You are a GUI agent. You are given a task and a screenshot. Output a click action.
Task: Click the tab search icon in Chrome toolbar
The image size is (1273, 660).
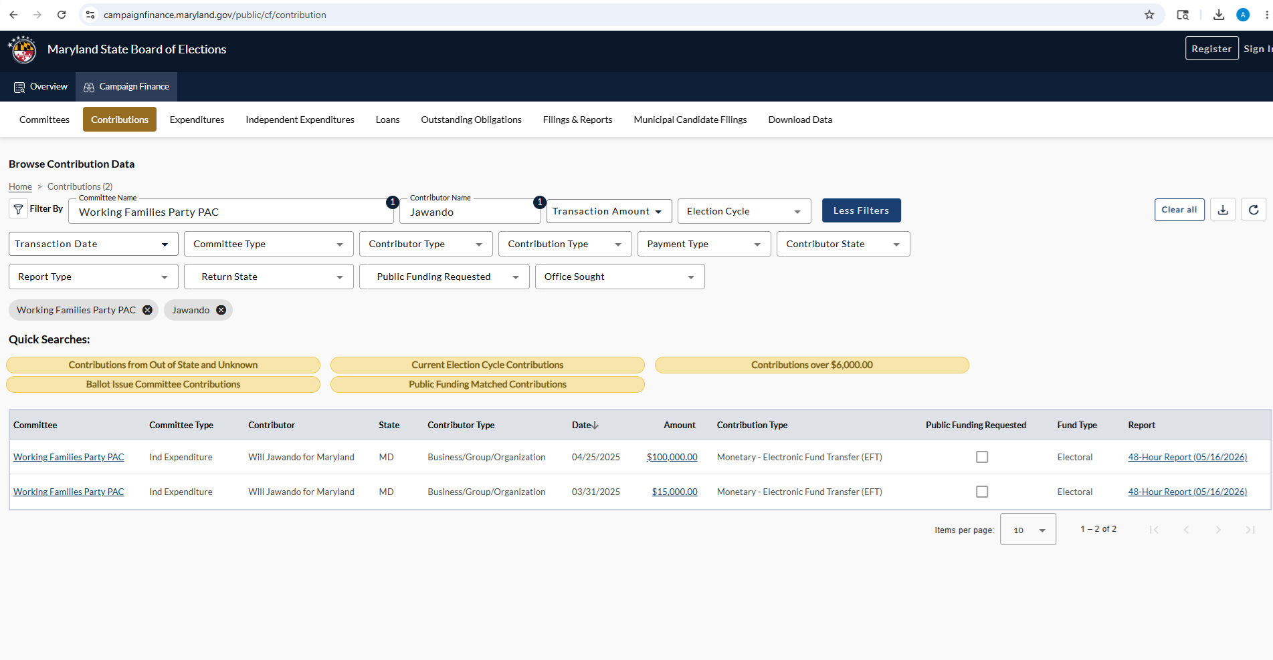coord(1183,15)
